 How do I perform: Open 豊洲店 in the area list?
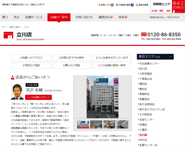pos(143,89)
